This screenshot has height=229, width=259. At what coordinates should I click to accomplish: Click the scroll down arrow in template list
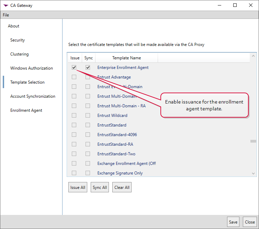tap(254, 174)
